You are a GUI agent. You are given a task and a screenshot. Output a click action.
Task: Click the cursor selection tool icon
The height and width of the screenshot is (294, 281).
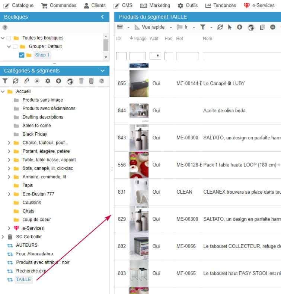(230, 27)
